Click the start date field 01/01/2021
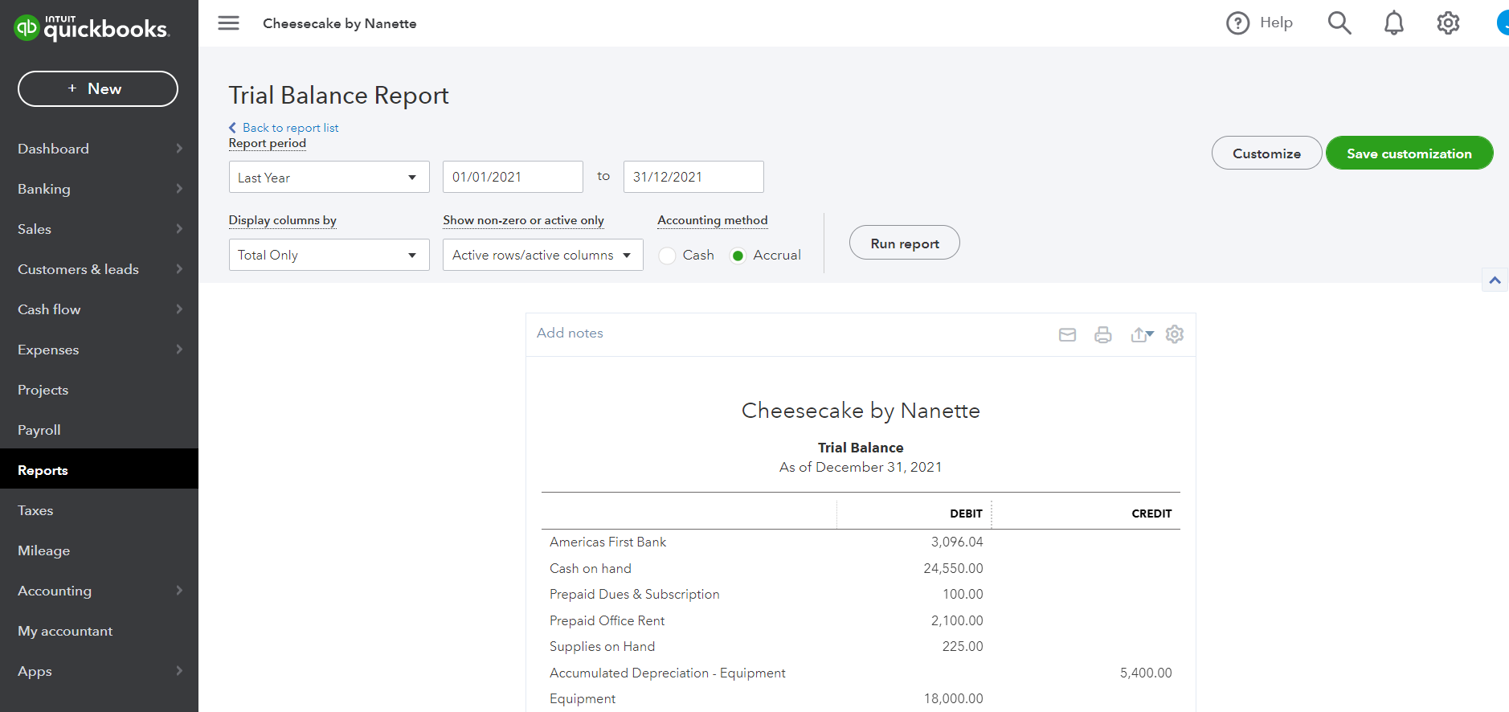Image resolution: width=1509 pixels, height=712 pixels. (x=513, y=177)
